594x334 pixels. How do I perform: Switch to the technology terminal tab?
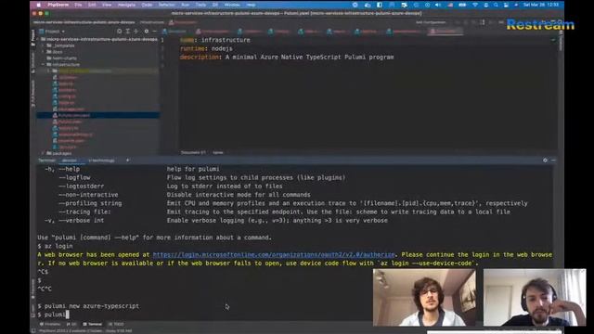(x=101, y=161)
